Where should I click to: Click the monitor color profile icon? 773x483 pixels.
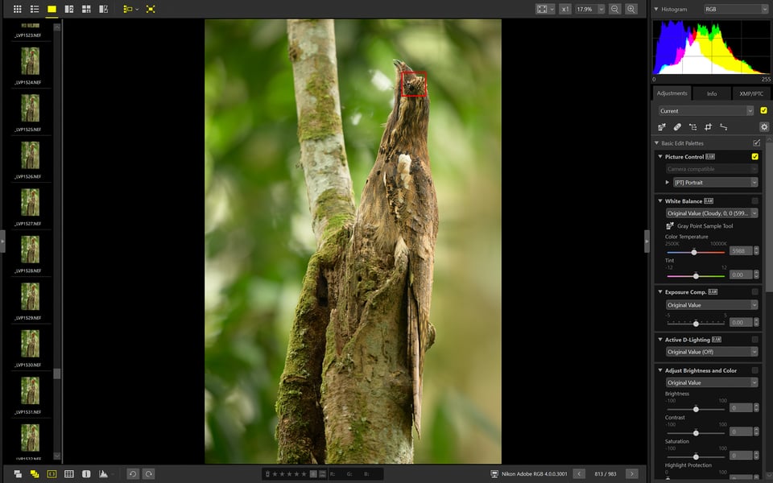494,473
